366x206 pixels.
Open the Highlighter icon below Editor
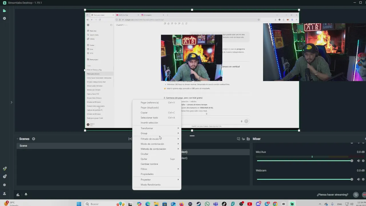click(4, 18)
